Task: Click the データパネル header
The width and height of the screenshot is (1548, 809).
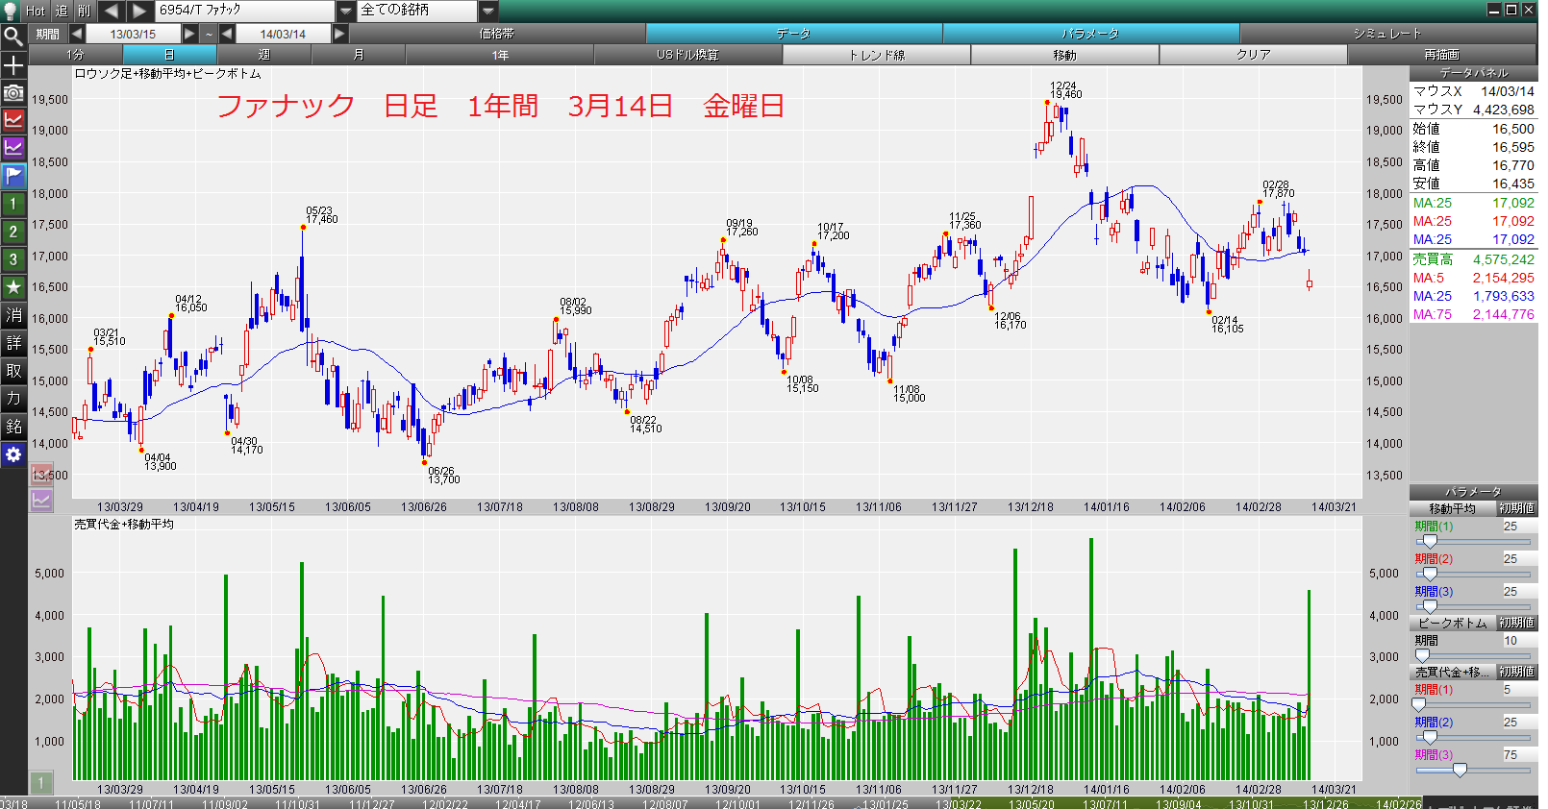Action: click(1473, 73)
